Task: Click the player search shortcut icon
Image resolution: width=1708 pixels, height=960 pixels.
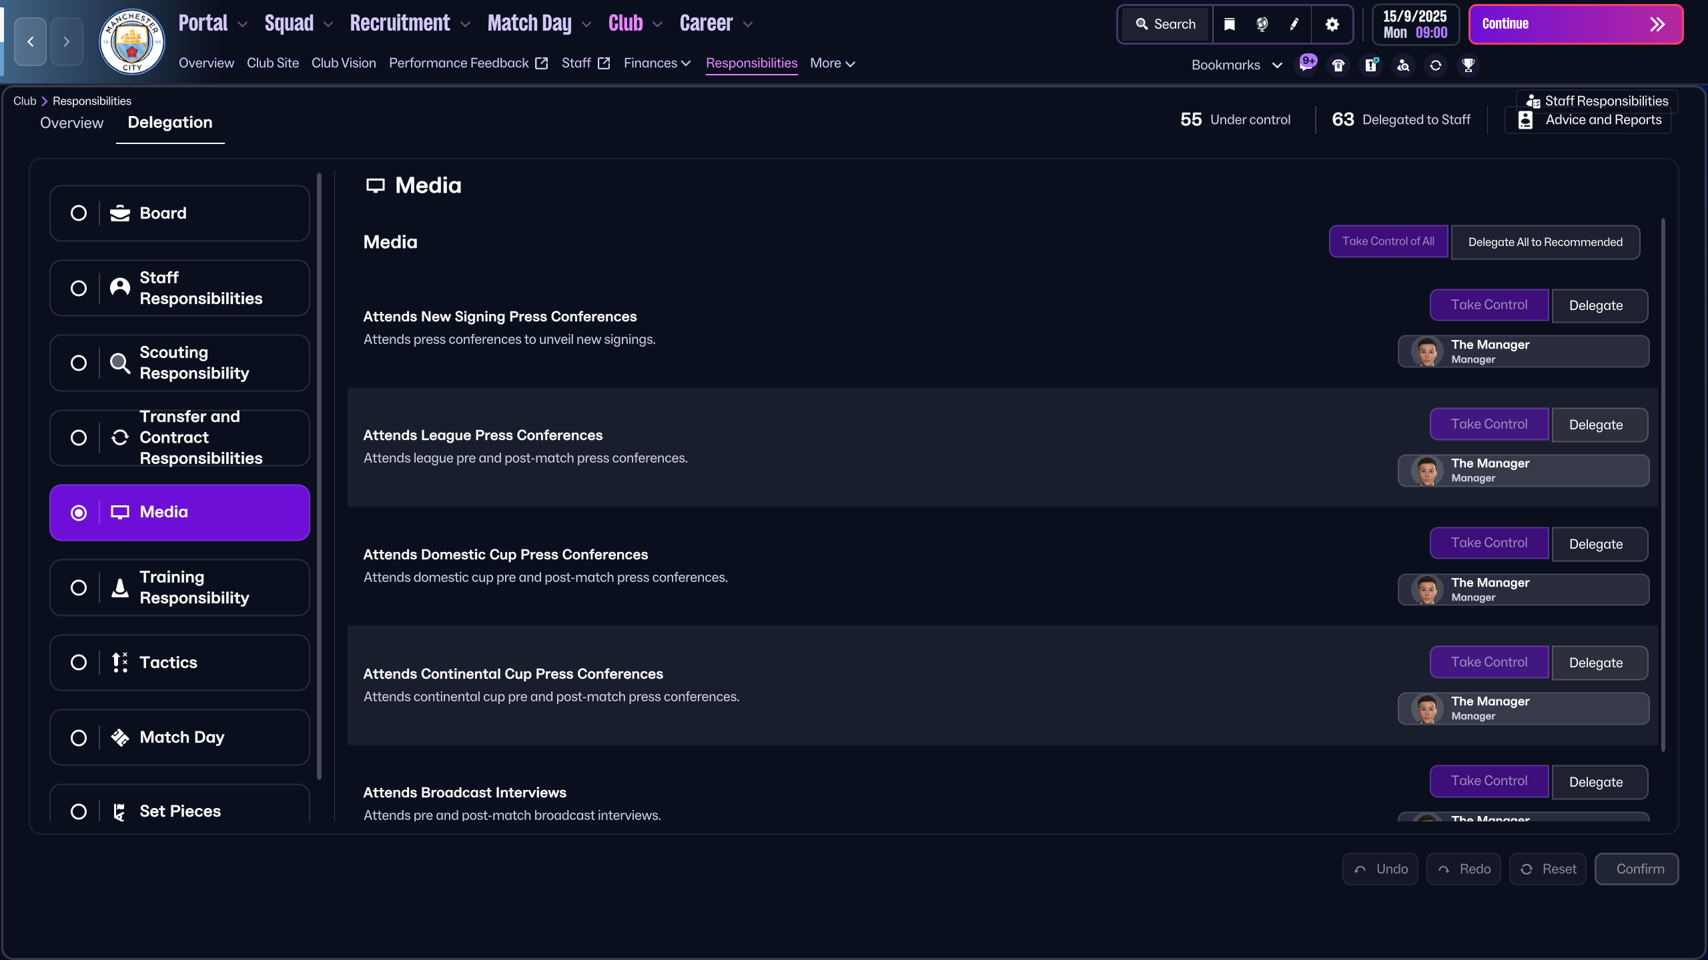Action: 1403,65
